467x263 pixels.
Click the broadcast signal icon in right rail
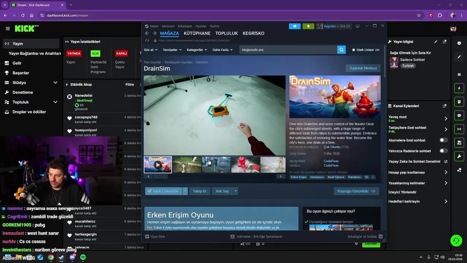(459, 129)
